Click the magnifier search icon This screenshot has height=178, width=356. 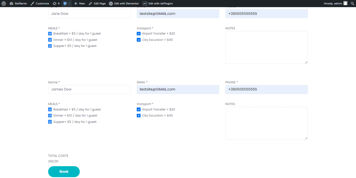point(352,3)
